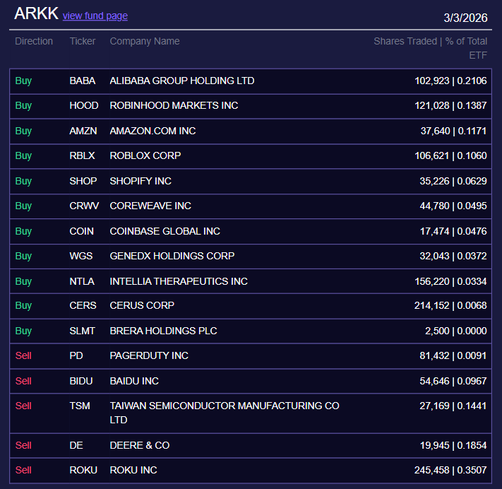
Task: Select Amazon.com Inc company name
Action: pyautogui.click(x=153, y=131)
